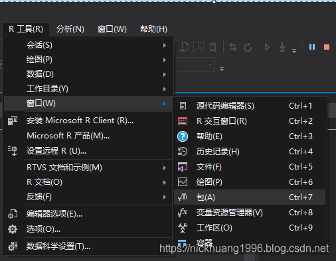The image size is (336, 261).
Task: Open 数据科学设置(T)... entry
Action: (x=88, y=246)
